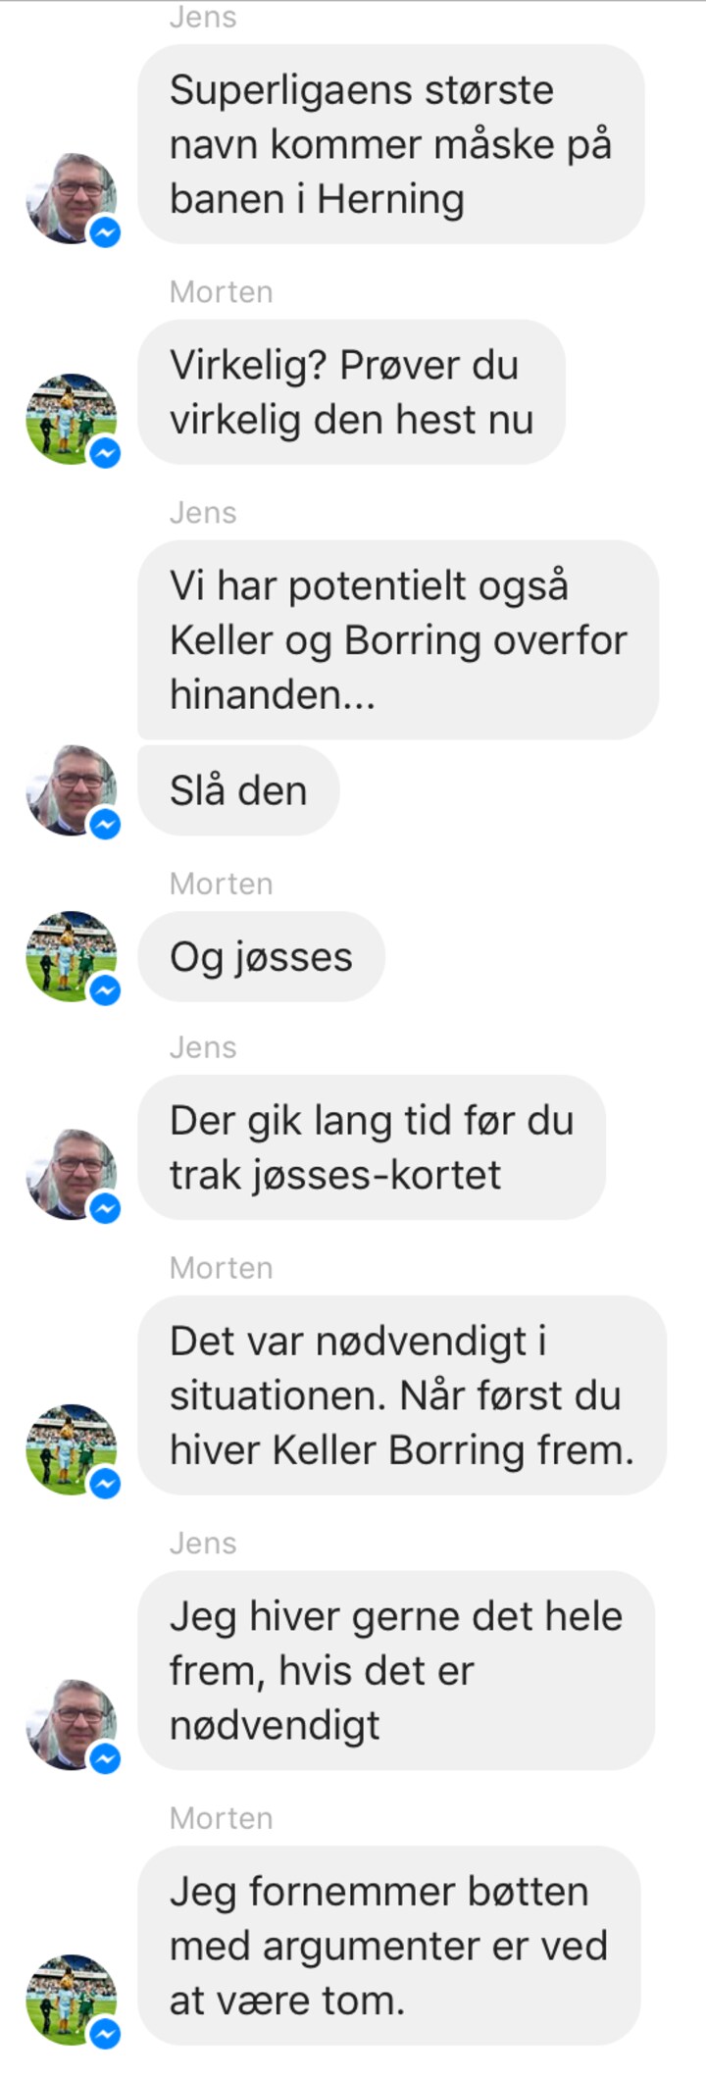The image size is (706, 2078).
Task: Click Jens's avatar beside 'trak jøsses-kortet'
Action: pyautogui.click(x=72, y=1174)
